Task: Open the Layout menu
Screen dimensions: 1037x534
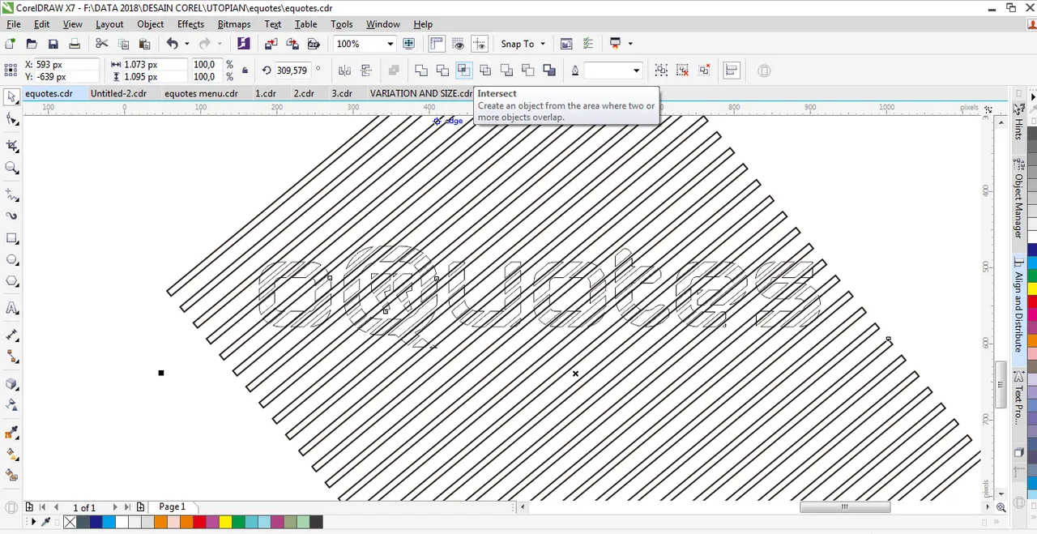Action: pos(109,24)
